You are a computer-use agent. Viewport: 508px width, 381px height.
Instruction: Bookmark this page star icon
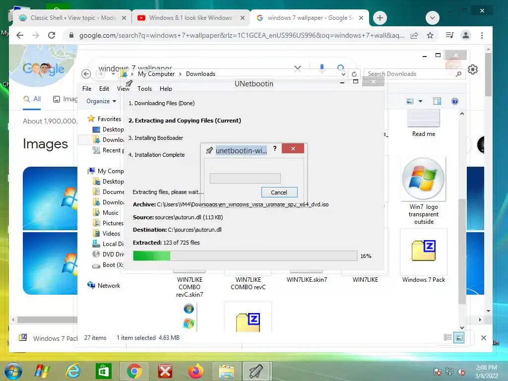[430, 35]
